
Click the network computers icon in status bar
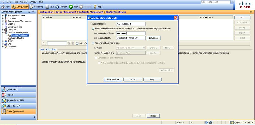(211, 122)
